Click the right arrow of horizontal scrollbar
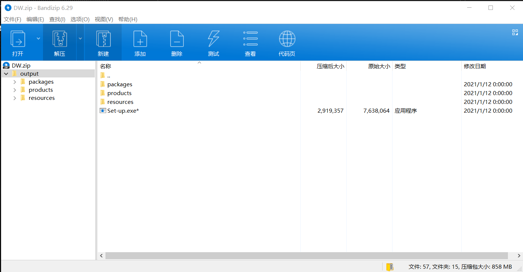This screenshot has width=523, height=272. [x=519, y=255]
